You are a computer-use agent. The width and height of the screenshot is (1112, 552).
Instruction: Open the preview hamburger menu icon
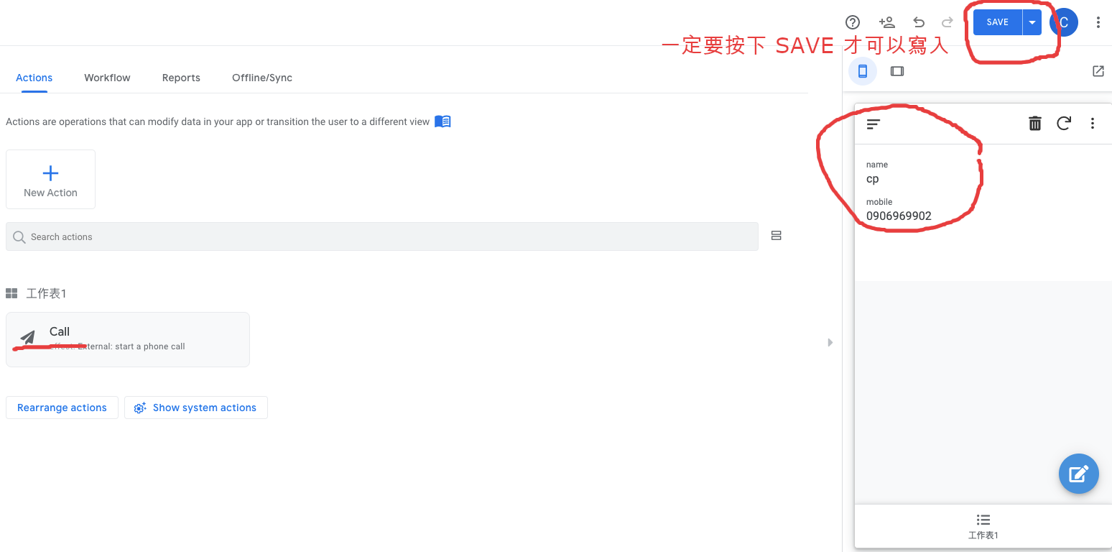pyautogui.click(x=874, y=124)
